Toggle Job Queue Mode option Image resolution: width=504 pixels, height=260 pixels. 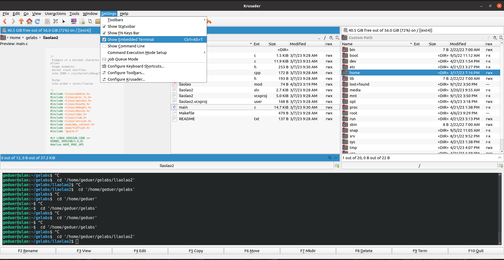point(154,59)
